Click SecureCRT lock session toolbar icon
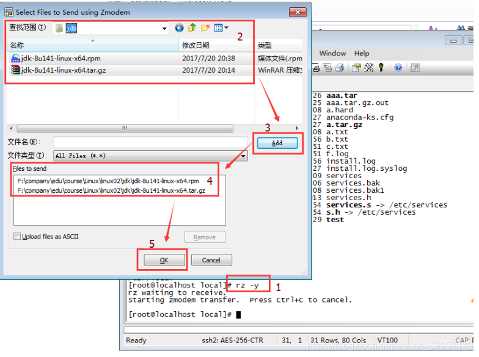479x357 pixels. (415, 68)
